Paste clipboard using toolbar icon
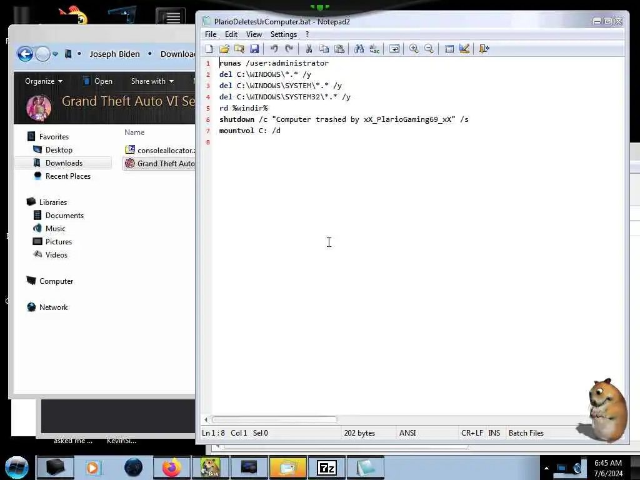This screenshot has height=480, width=640. [x=339, y=49]
